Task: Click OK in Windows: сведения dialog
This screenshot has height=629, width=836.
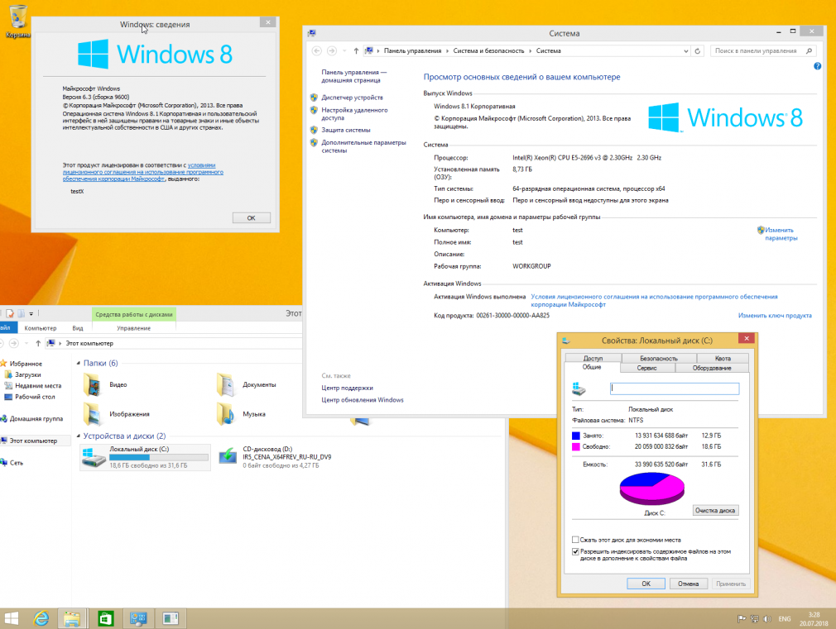Action: click(251, 218)
